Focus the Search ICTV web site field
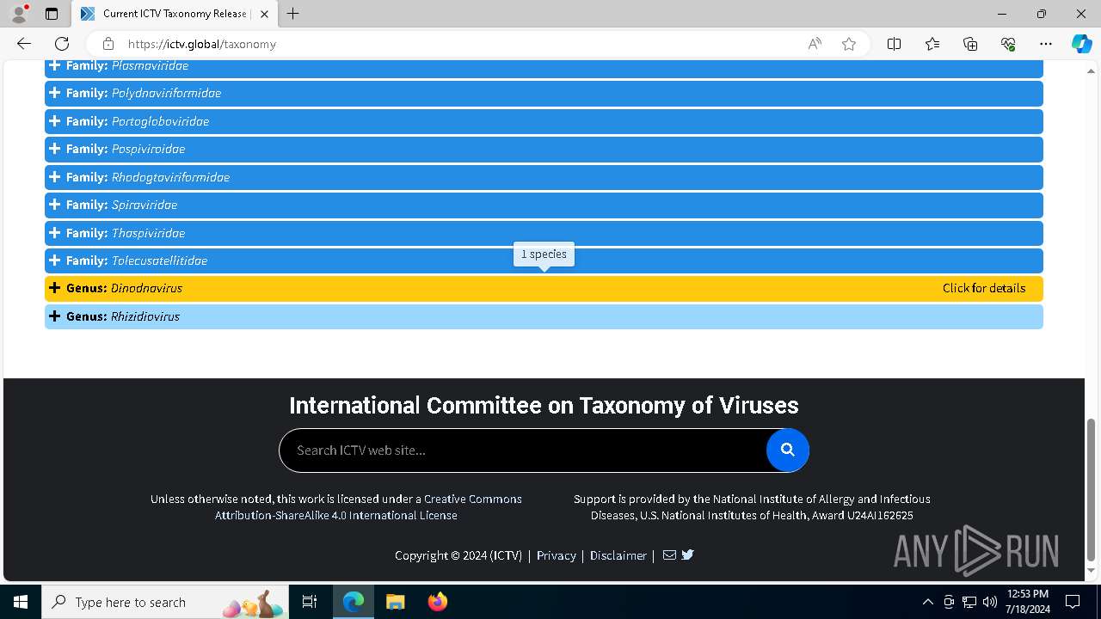This screenshot has height=619, width=1101. click(523, 450)
